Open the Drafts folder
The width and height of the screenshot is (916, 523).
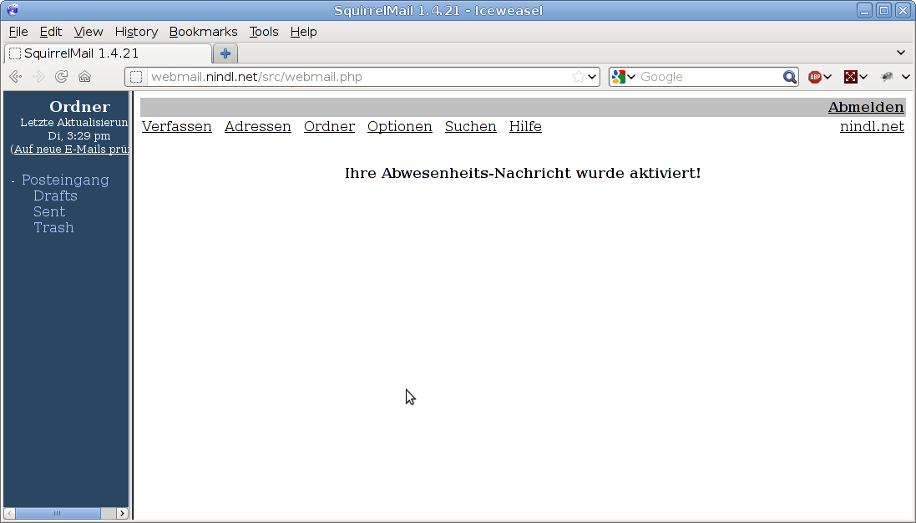pyautogui.click(x=55, y=195)
